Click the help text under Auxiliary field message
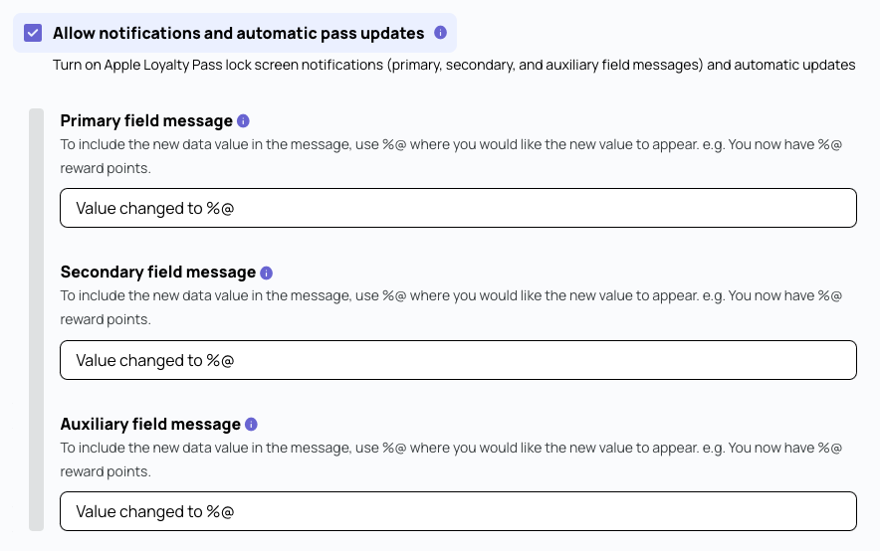The image size is (880, 551). [451, 459]
